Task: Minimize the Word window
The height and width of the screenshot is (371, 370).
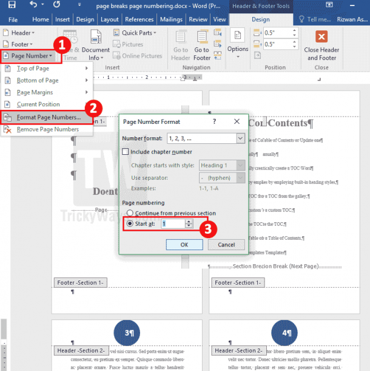Action: tap(352, 5)
